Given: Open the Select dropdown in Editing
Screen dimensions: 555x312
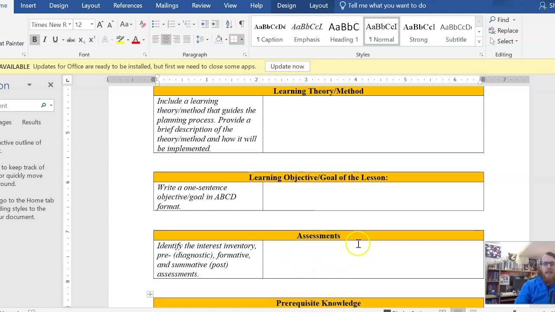Looking at the screenshot, I should [x=507, y=41].
